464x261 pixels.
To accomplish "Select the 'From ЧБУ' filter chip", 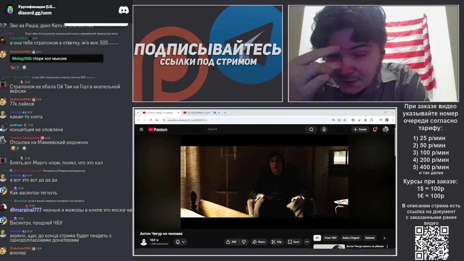I will coord(330,238).
